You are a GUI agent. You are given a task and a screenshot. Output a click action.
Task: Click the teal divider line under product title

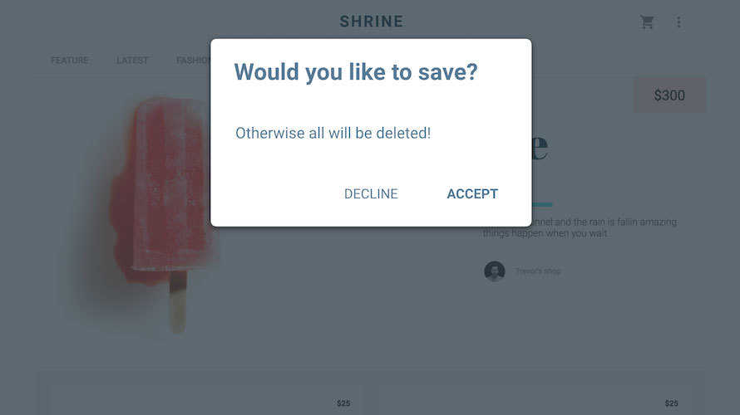click(542, 204)
